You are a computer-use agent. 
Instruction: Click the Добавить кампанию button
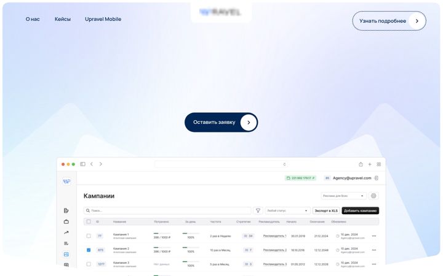point(360,210)
